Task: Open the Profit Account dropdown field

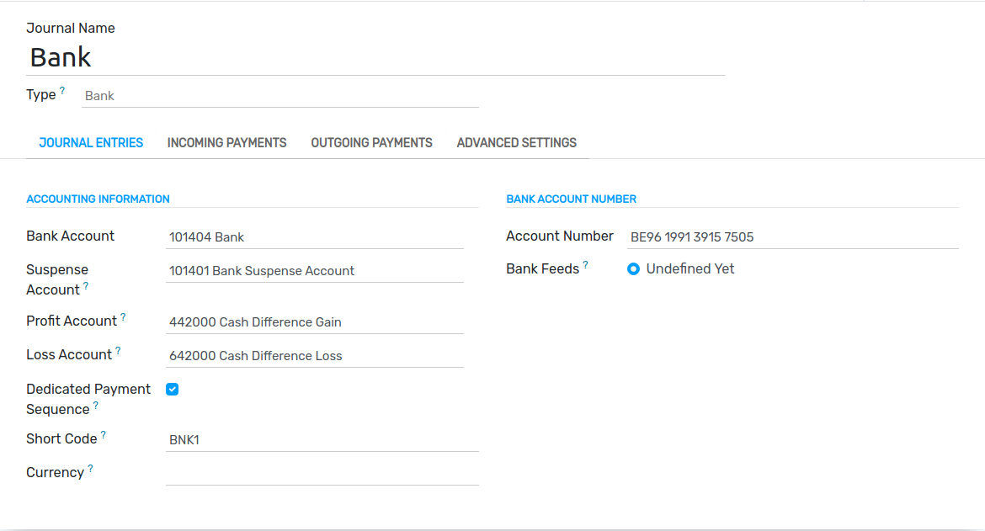Action: tap(315, 322)
